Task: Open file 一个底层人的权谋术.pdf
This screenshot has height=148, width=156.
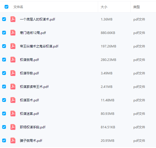Action: (x=37, y=19)
